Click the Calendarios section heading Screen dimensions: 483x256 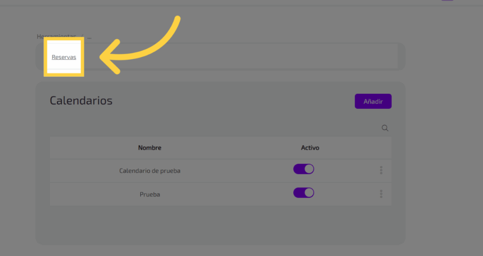pyautogui.click(x=81, y=100)
